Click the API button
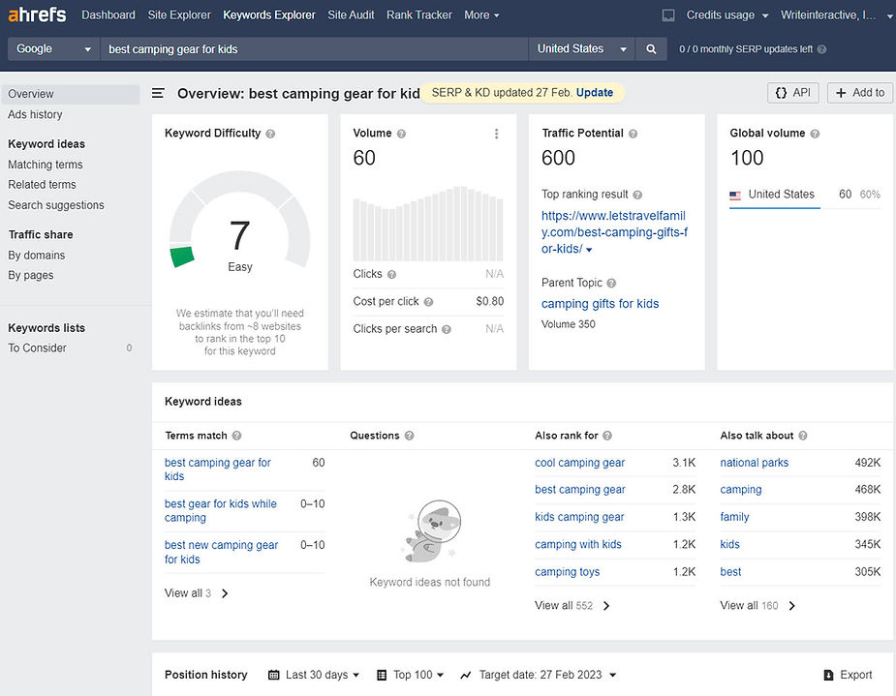This screenshot has width=896, height=696. click(793, 93)
